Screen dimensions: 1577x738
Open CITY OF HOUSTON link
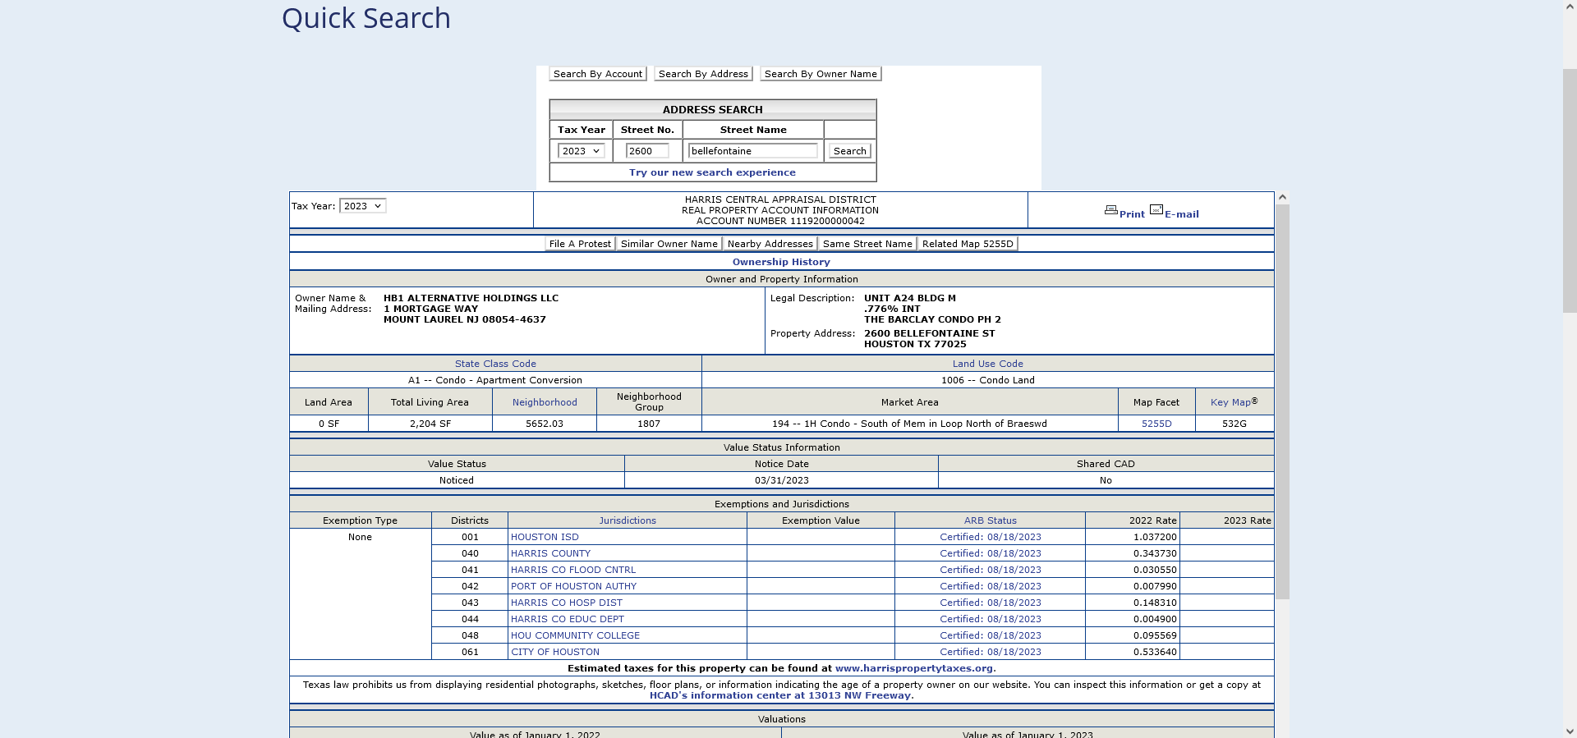click(x=555, y=652)
